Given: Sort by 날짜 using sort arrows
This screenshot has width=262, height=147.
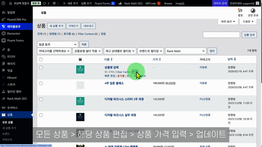Looking at the screenshot, I should (235, 59).
